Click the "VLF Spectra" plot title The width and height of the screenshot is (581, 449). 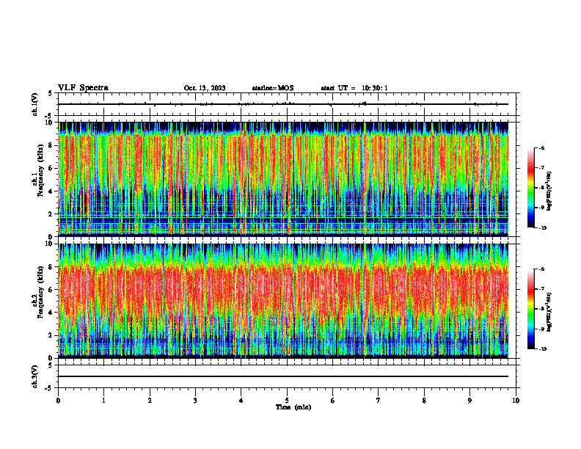point(83,88)
